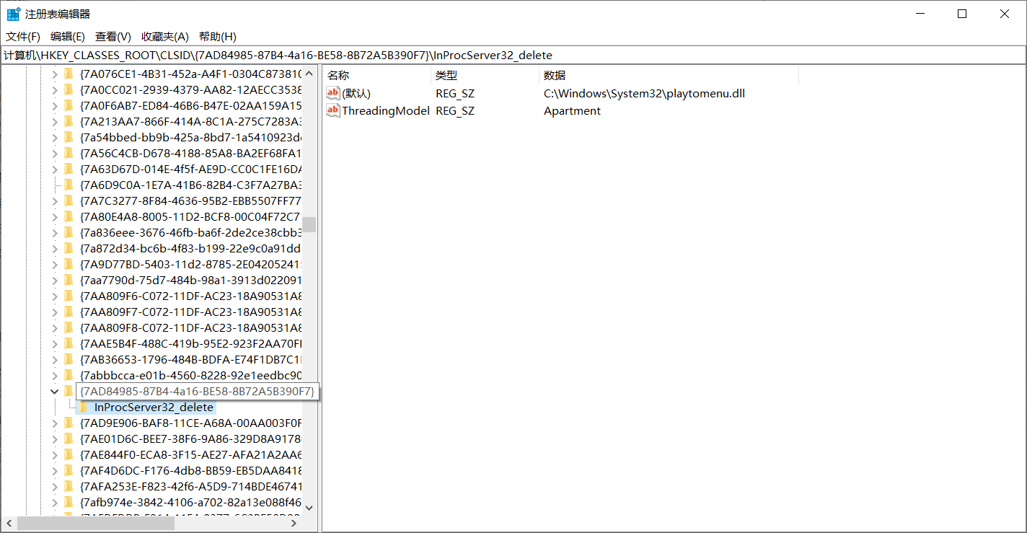
Task: Click folder icon of {7A9D77BD-5403-11d2 key
Action: coord(69,264)
